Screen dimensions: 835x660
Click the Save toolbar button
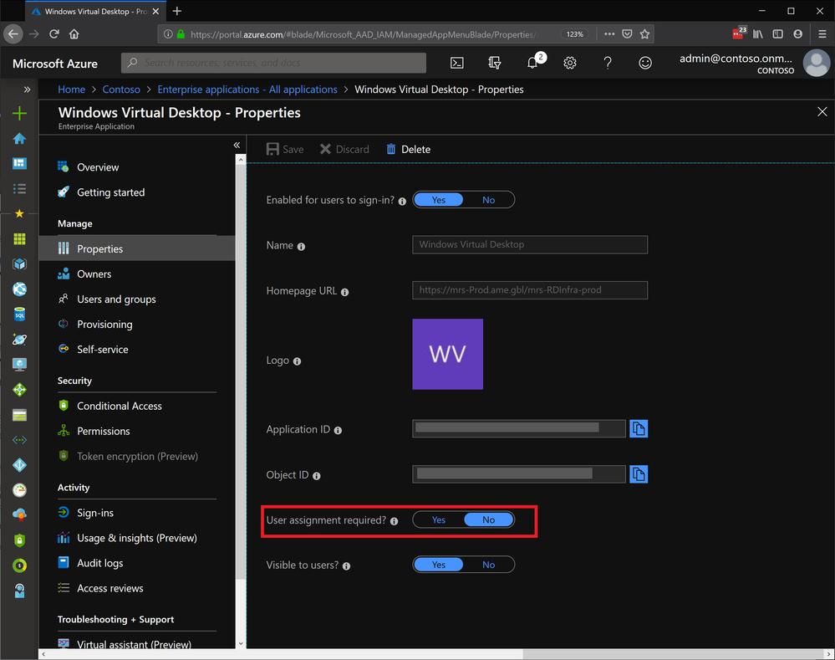(x=285, y=149)
